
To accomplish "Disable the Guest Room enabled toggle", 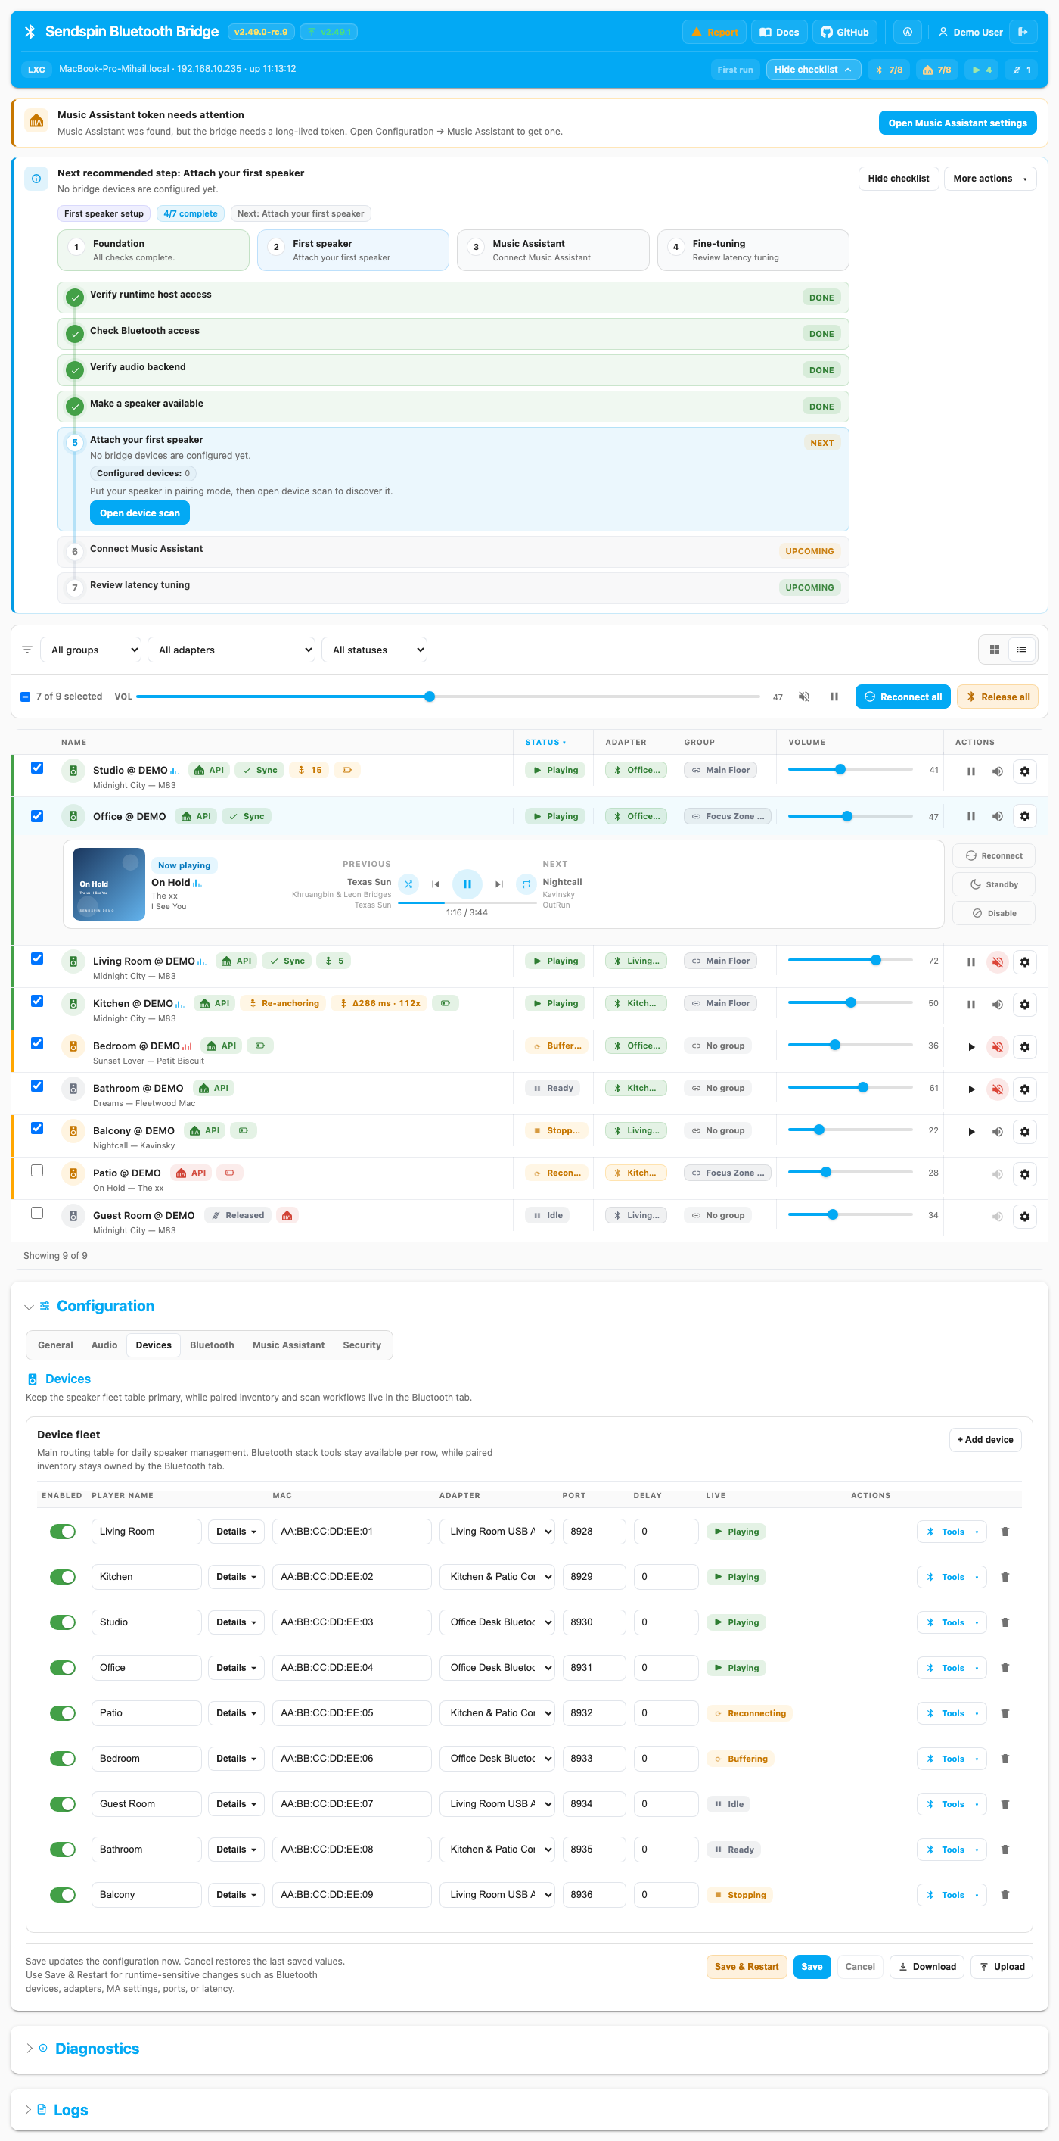I will [62, 1804].
